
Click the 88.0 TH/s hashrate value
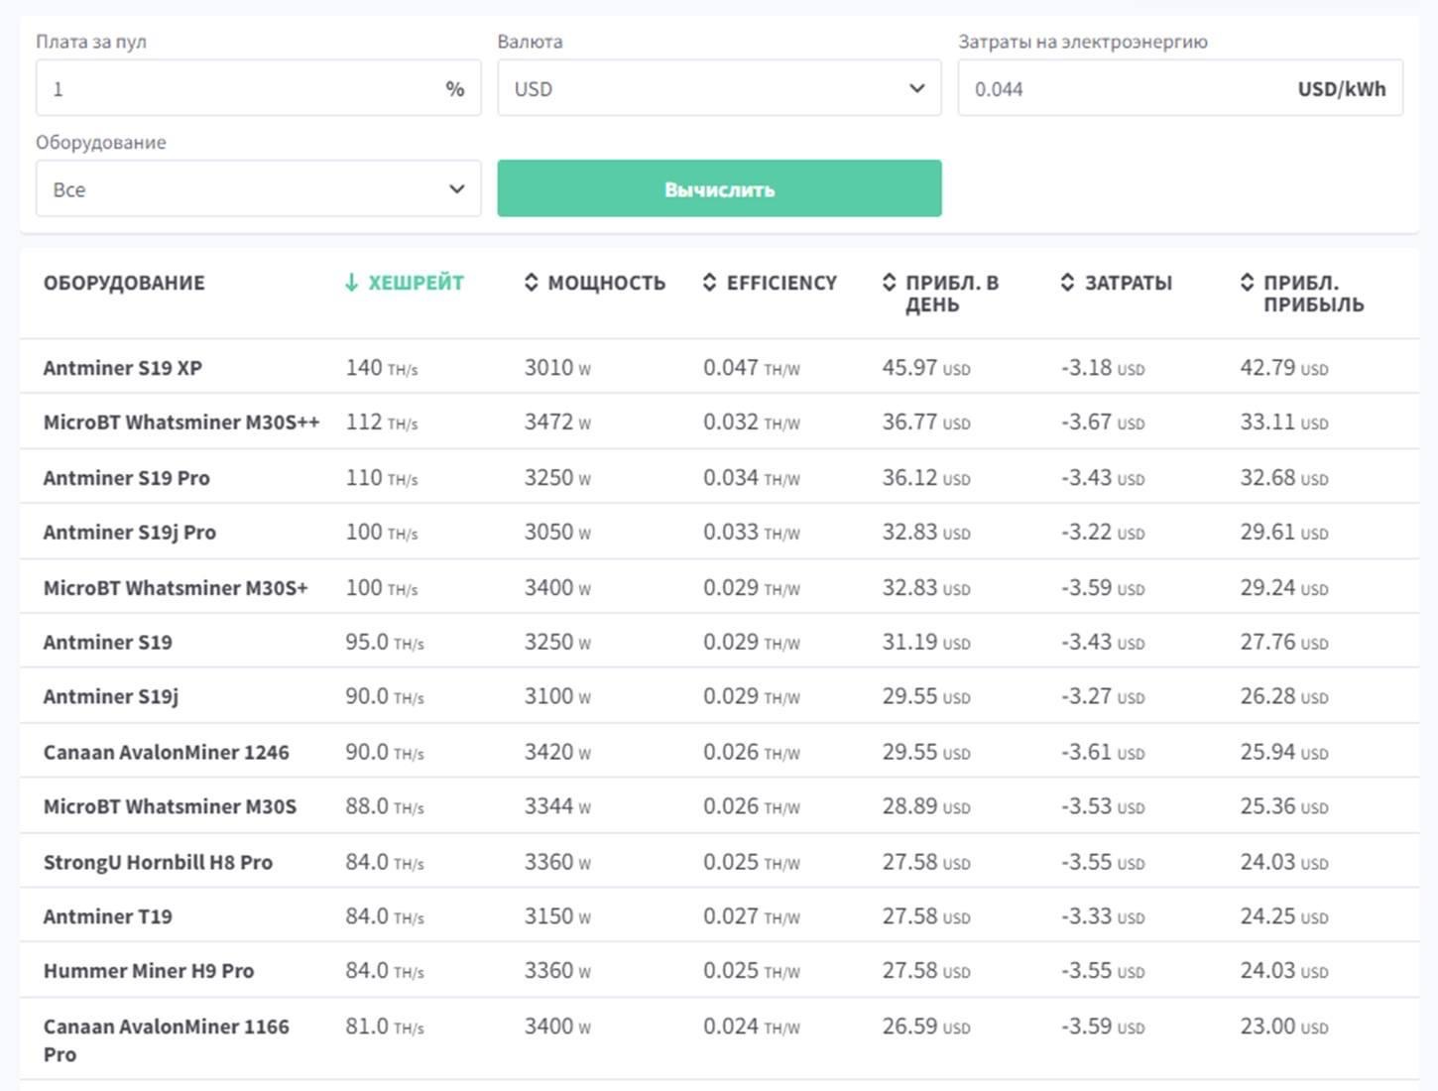point(385,807)
